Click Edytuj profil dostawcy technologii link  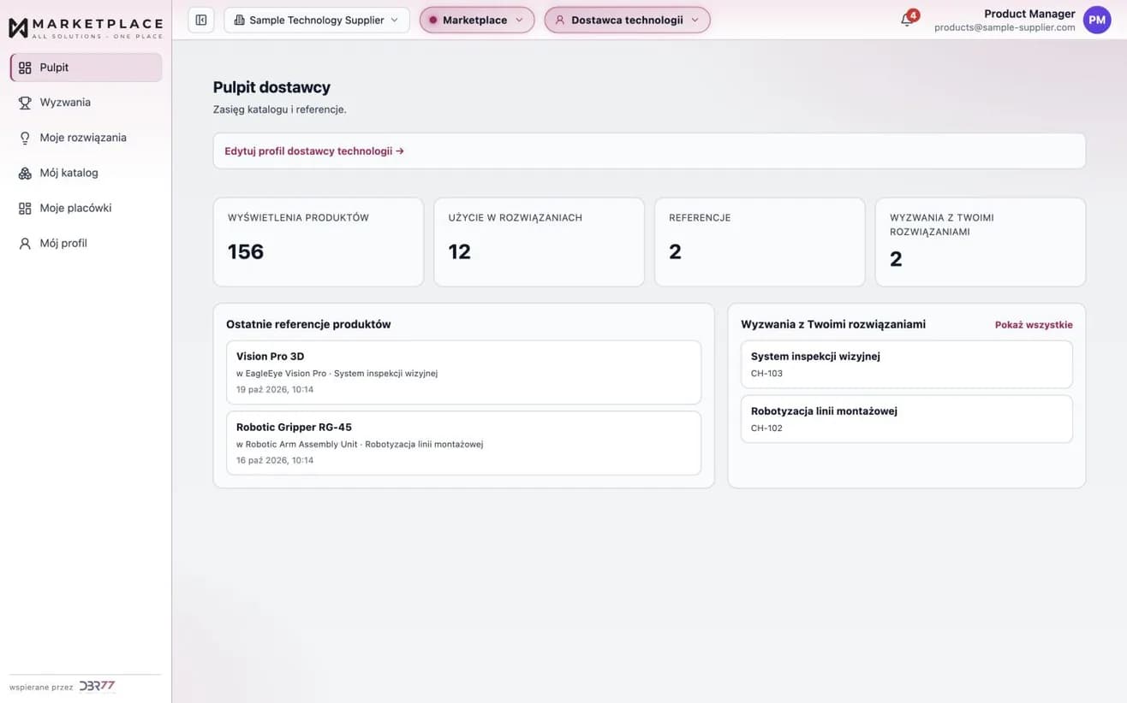point(314,151)
